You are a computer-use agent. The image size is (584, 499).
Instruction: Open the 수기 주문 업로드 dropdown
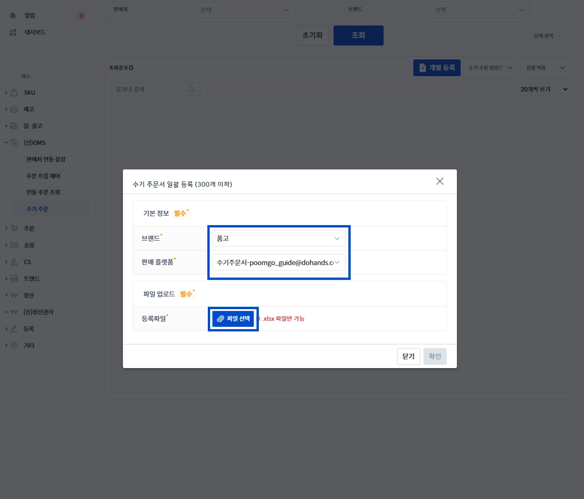click(x=490, y=68)
